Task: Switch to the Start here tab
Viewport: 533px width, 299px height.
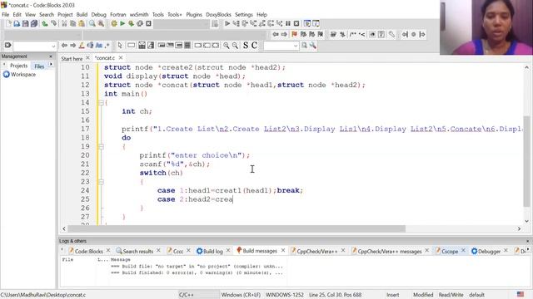Action: [x=72, y=59]
